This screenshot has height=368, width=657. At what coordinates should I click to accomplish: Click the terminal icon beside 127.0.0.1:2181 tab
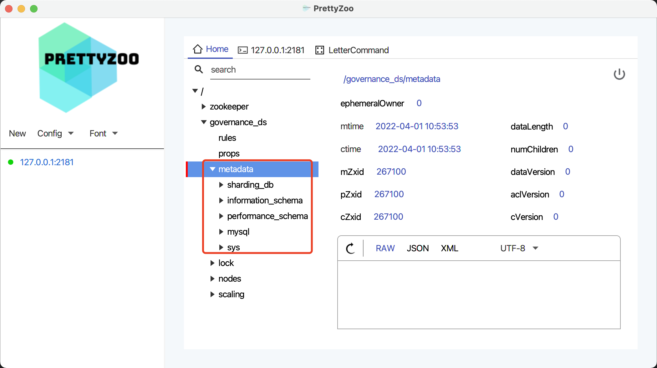coord(242,50)
